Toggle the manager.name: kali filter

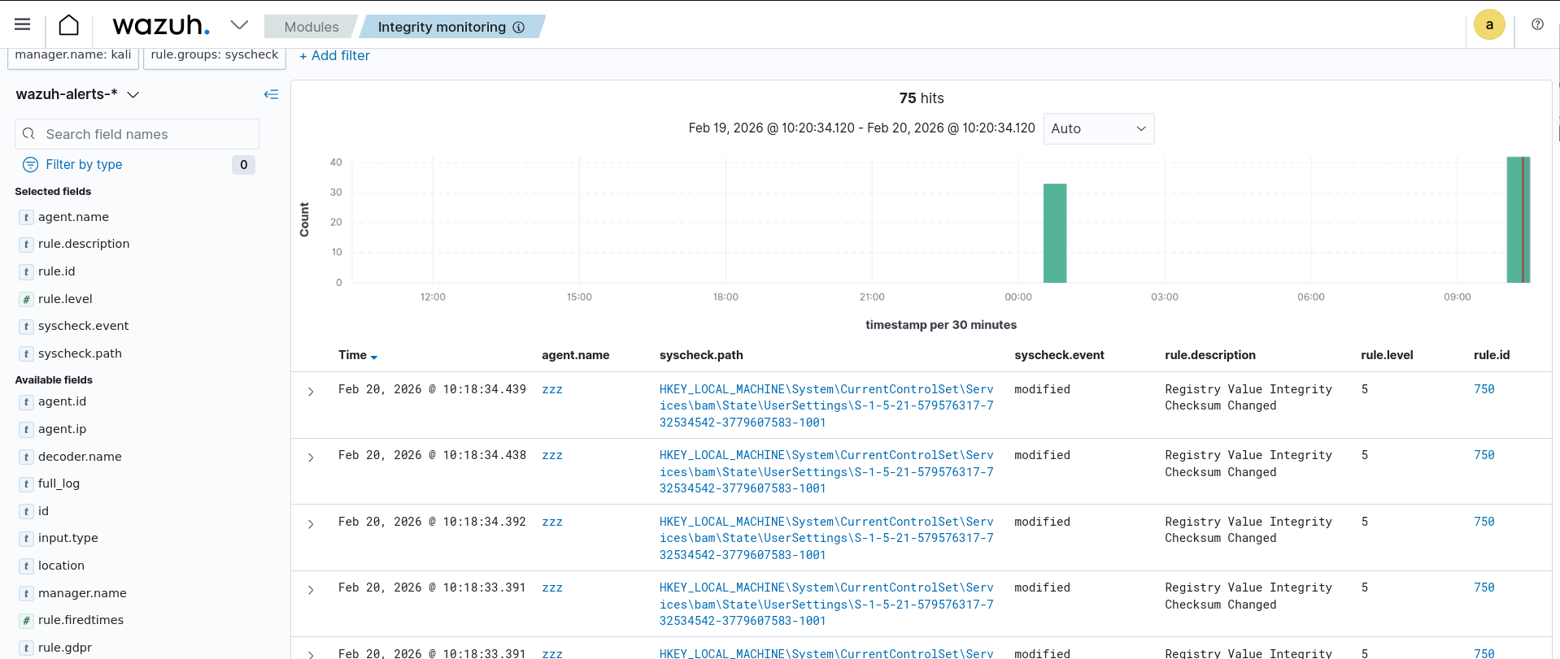73,55
